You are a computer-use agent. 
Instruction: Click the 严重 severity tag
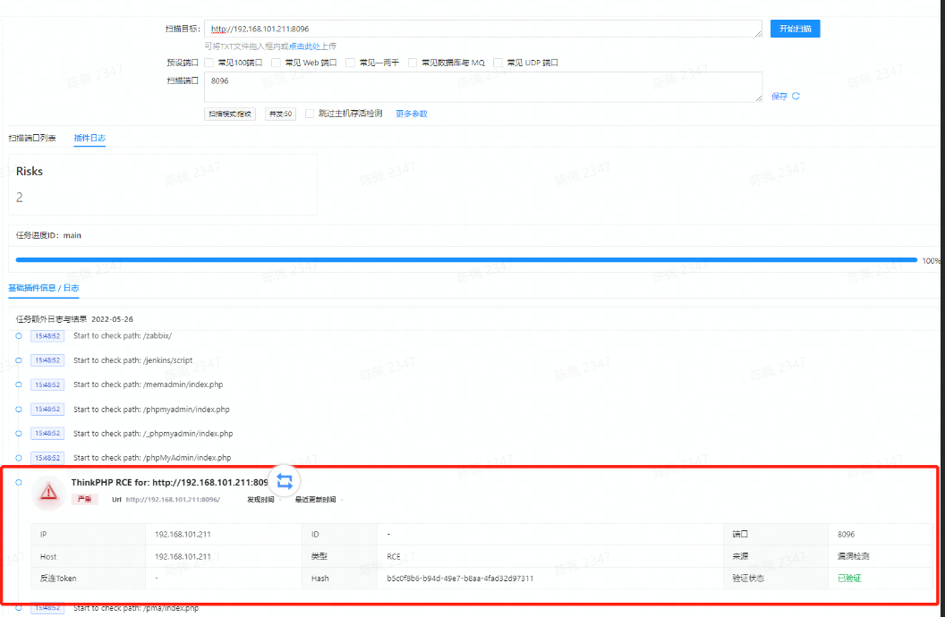[85, 500]
